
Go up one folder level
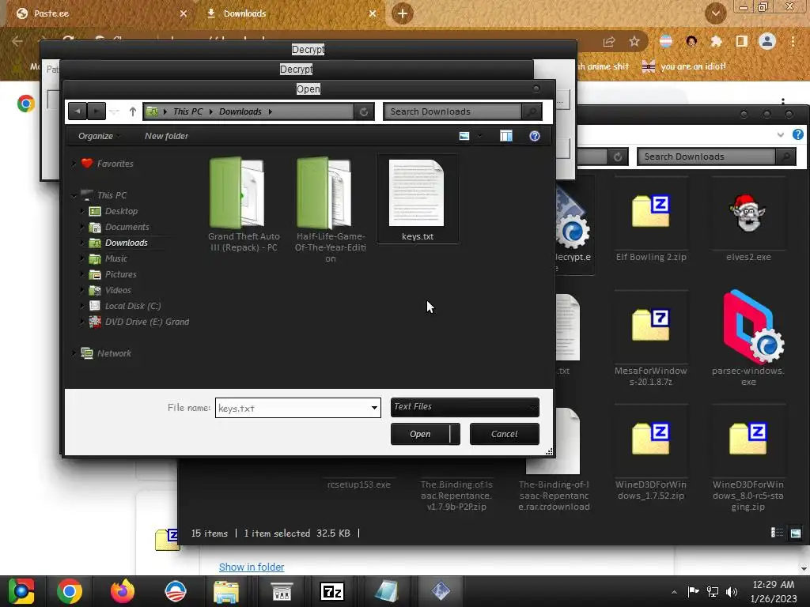click(133, 111)
